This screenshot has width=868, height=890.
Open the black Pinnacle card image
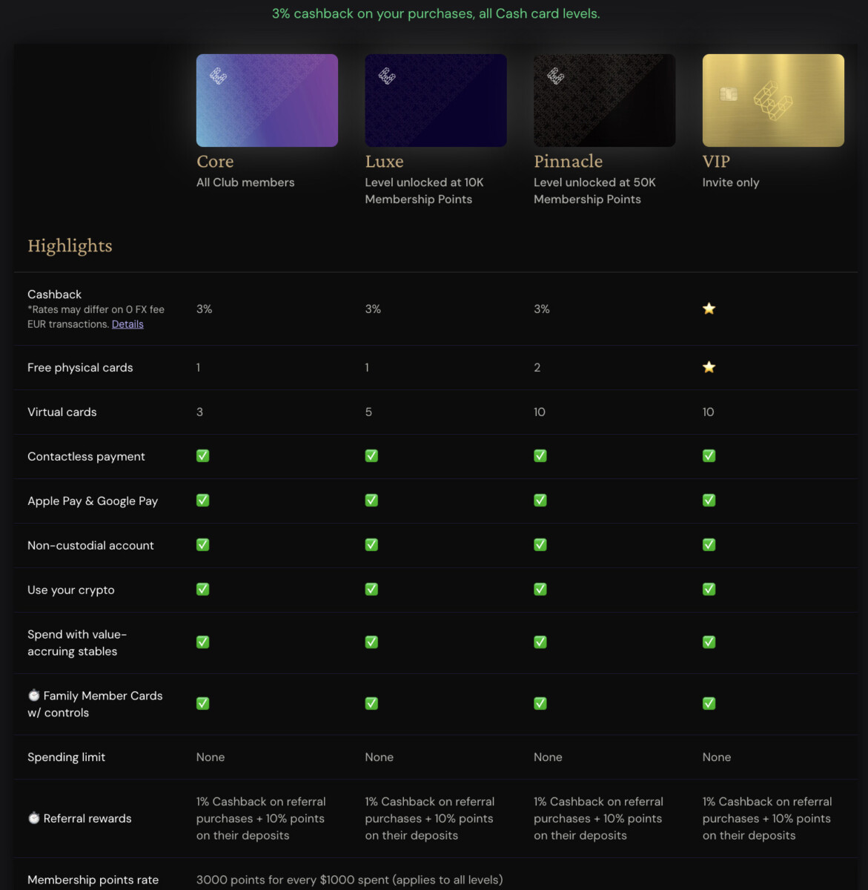pos(604,100)
